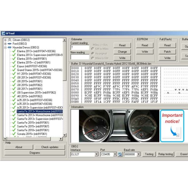The height and width of the screenshot is (188, 188).
Task: Click green checkmark beside Sonata 2015+ entry
Action: (14, 134)
